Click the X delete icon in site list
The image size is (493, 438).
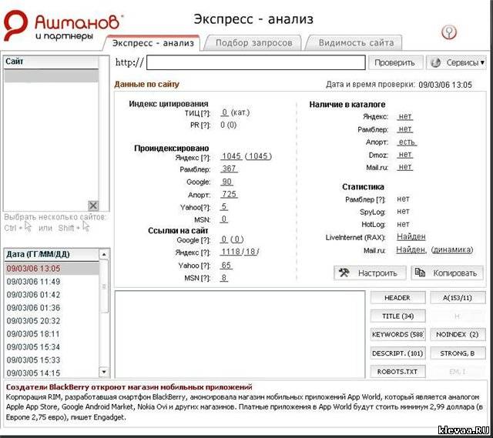(93, 206)
